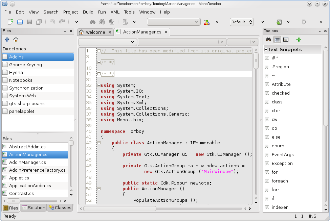The width and height of the screenshot is (330, 221).
Task: Collapse the Text Snippets category
Action: pos(266,49)
